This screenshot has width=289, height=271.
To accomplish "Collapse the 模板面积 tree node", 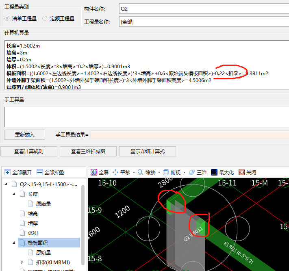I will [14, 243].
